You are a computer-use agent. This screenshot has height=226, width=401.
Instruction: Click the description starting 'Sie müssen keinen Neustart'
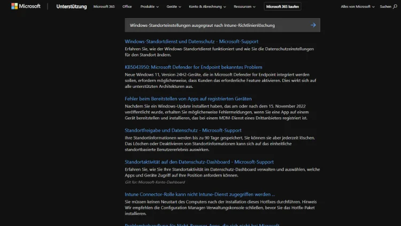(221, 208)
